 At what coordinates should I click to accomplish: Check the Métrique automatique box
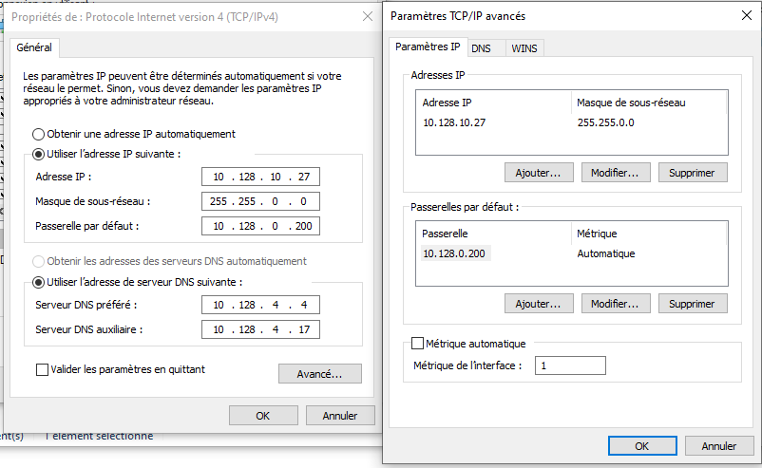coord(417,344)
